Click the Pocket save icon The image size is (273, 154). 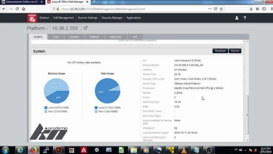pos(215,9)
